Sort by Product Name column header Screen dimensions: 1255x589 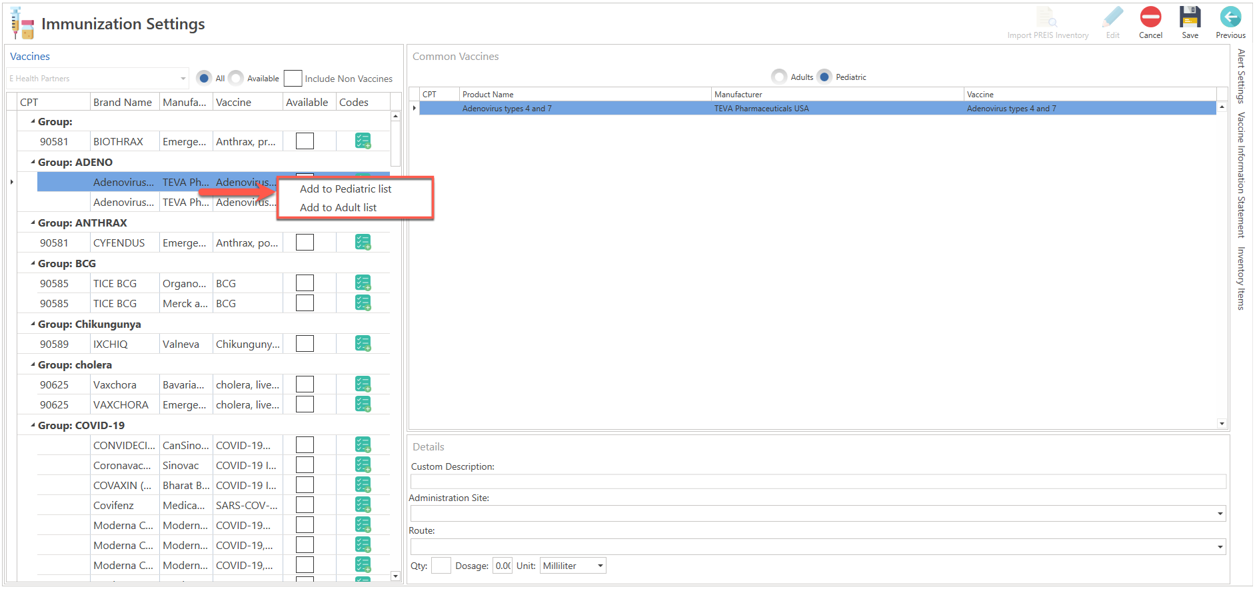click(585, 95)
